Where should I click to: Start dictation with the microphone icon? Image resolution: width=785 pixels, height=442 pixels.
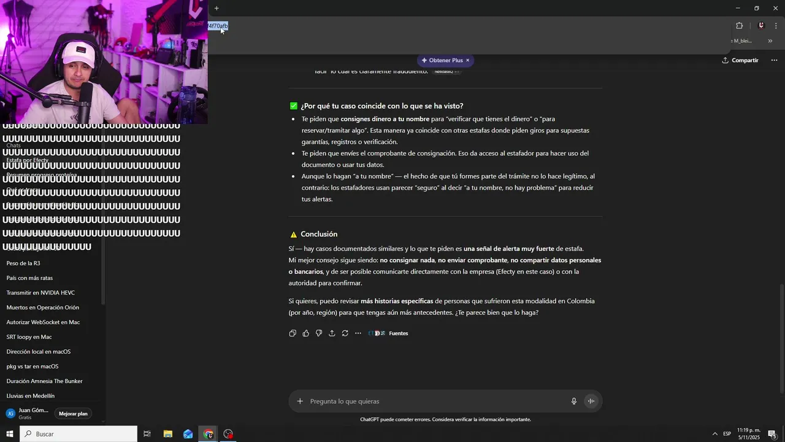[574, 401]
